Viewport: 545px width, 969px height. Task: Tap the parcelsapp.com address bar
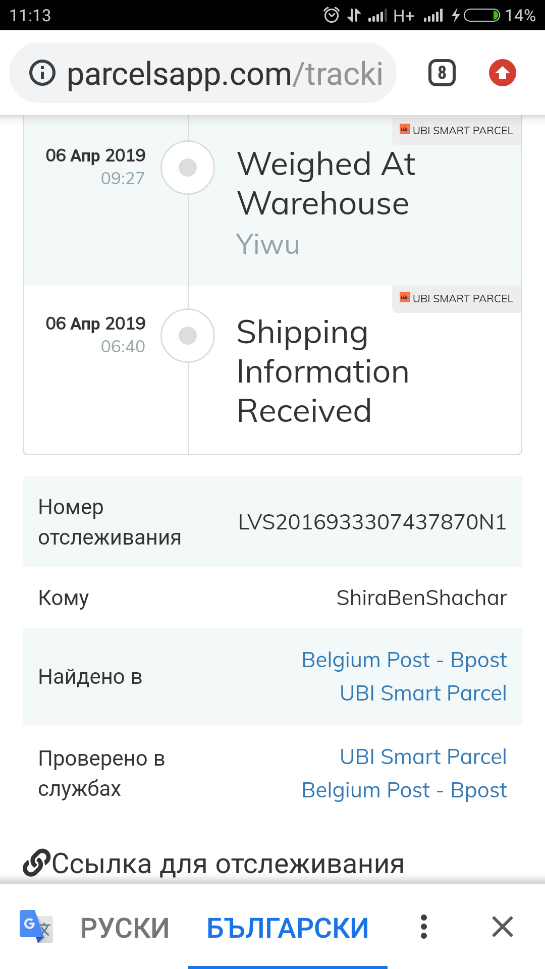pyautogui.click(x=225, y=74)
